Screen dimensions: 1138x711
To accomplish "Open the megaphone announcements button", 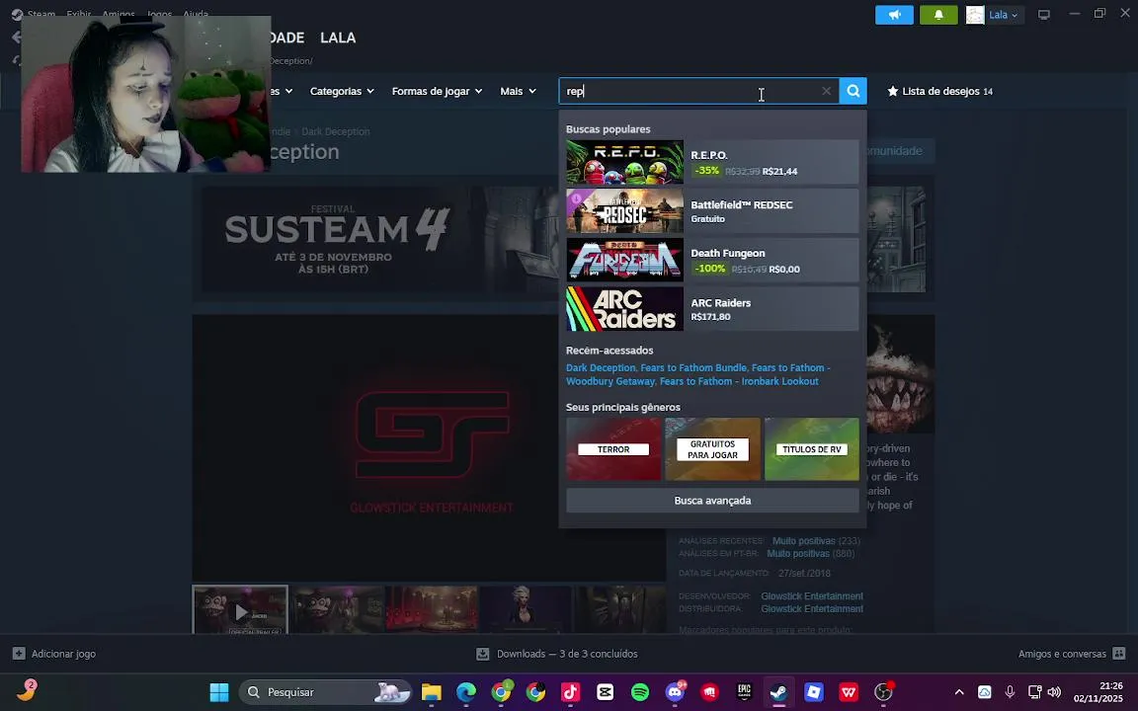I will pos(894,15).
